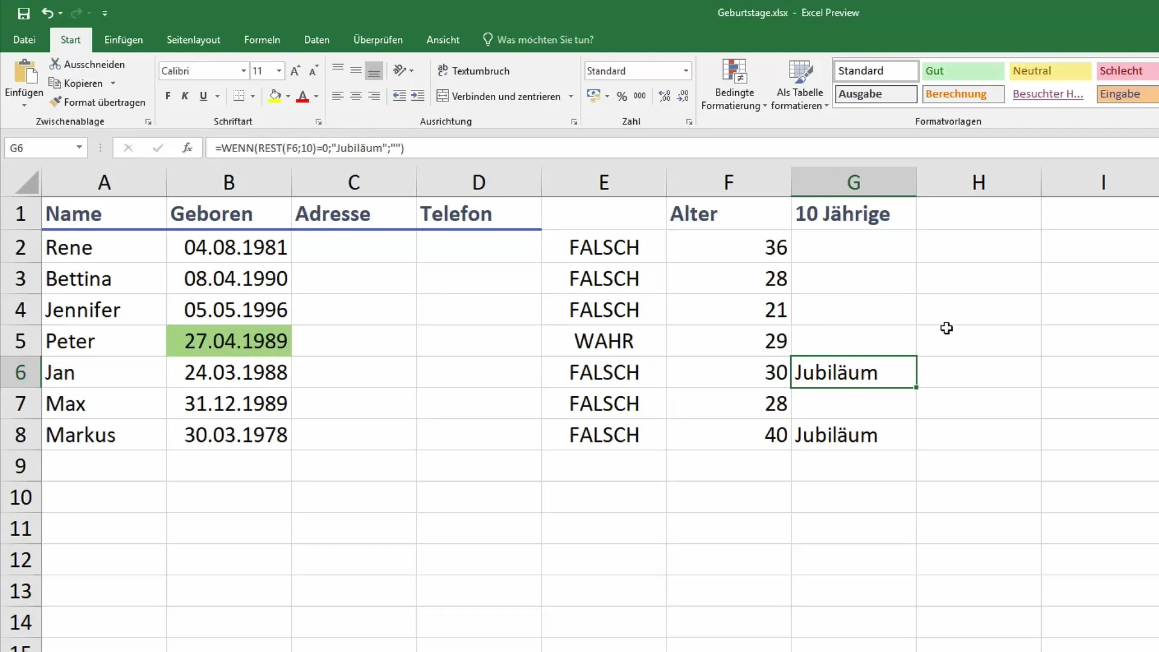Center text horizontally
The image size is (1159, 652).
pos(356,96)
